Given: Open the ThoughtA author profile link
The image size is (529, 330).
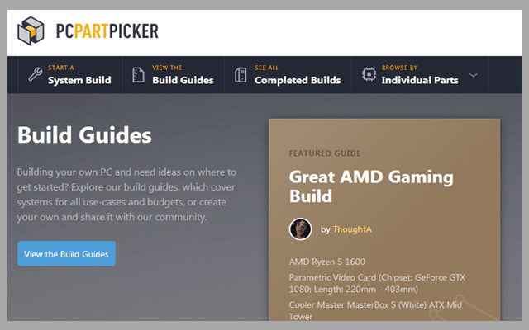Looking at the screenshot, I should click(352, 229).
